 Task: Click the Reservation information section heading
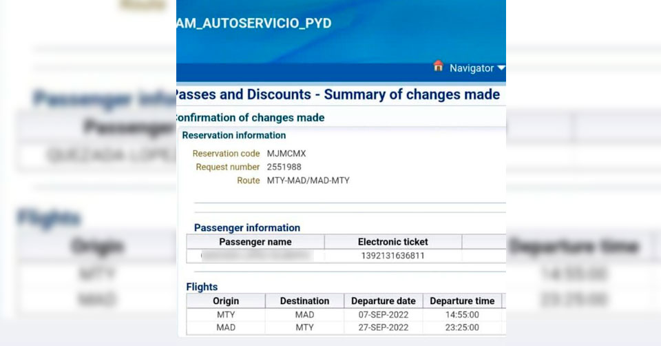pos(233,135)
